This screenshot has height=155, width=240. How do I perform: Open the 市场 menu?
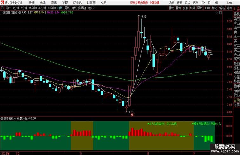pyautogui.click(x=43, y=3)
